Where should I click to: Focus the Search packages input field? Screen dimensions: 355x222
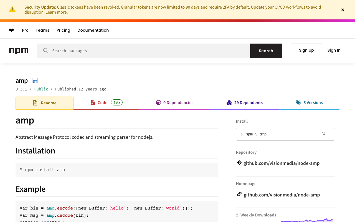coord(150,51)
